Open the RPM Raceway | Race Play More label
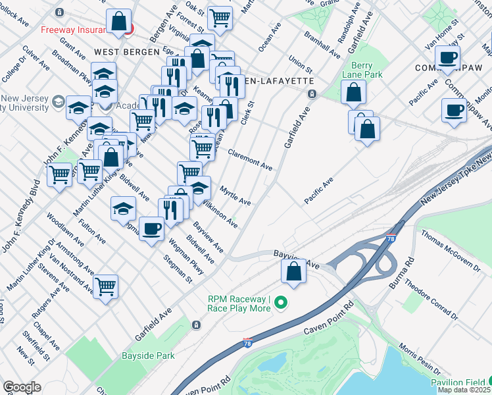This screenshot has height=395, width=492. click(x=239, y=303)
